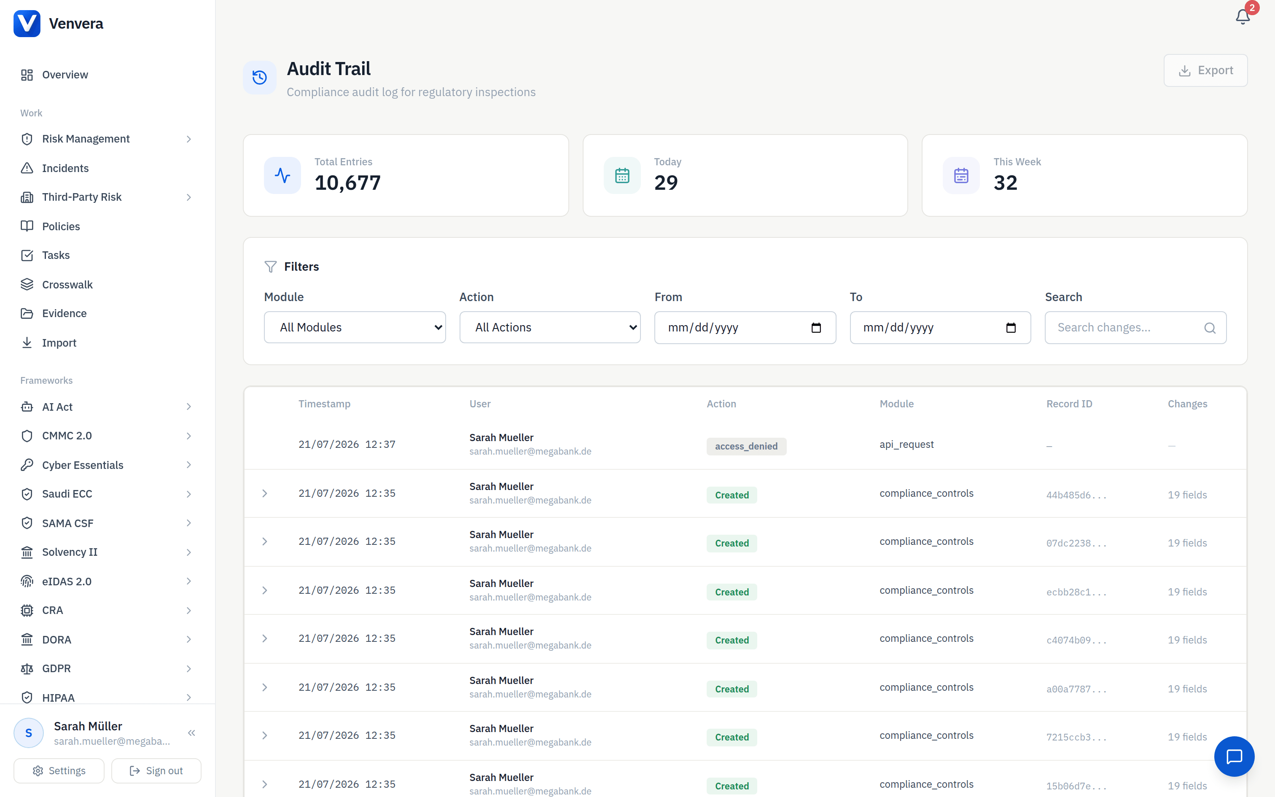Navigate to Tasks
1275x797 pixels.
pyautogui.click(x=107, y=255)
